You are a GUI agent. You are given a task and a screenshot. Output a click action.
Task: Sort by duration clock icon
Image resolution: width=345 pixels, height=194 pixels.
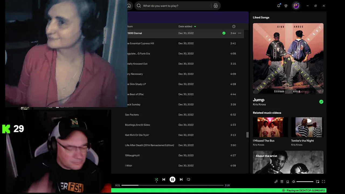(234, 26)
